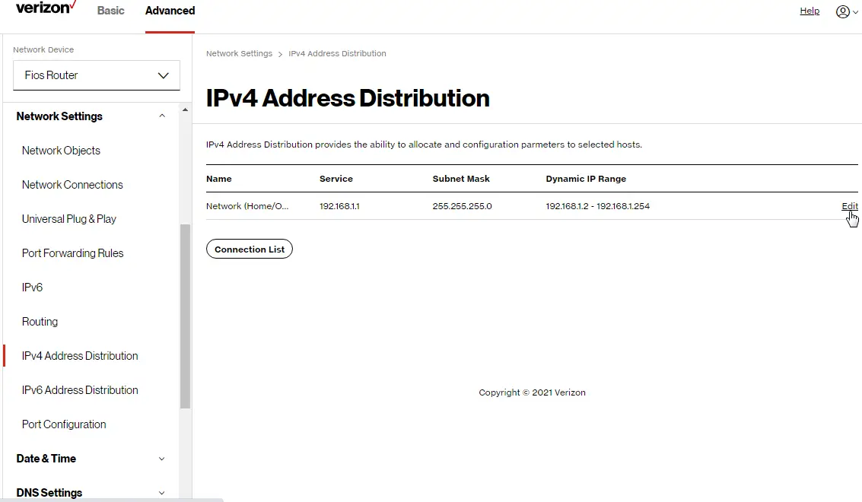Open the Routing settings page
This screenshot has width=862, height=502.
point(40,321)
